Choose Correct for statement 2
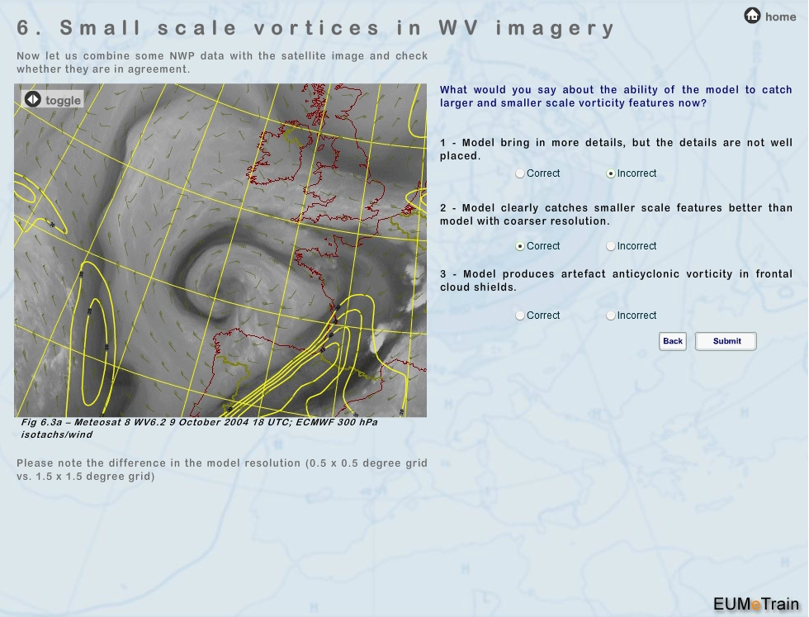 click(x=520, y=246)
